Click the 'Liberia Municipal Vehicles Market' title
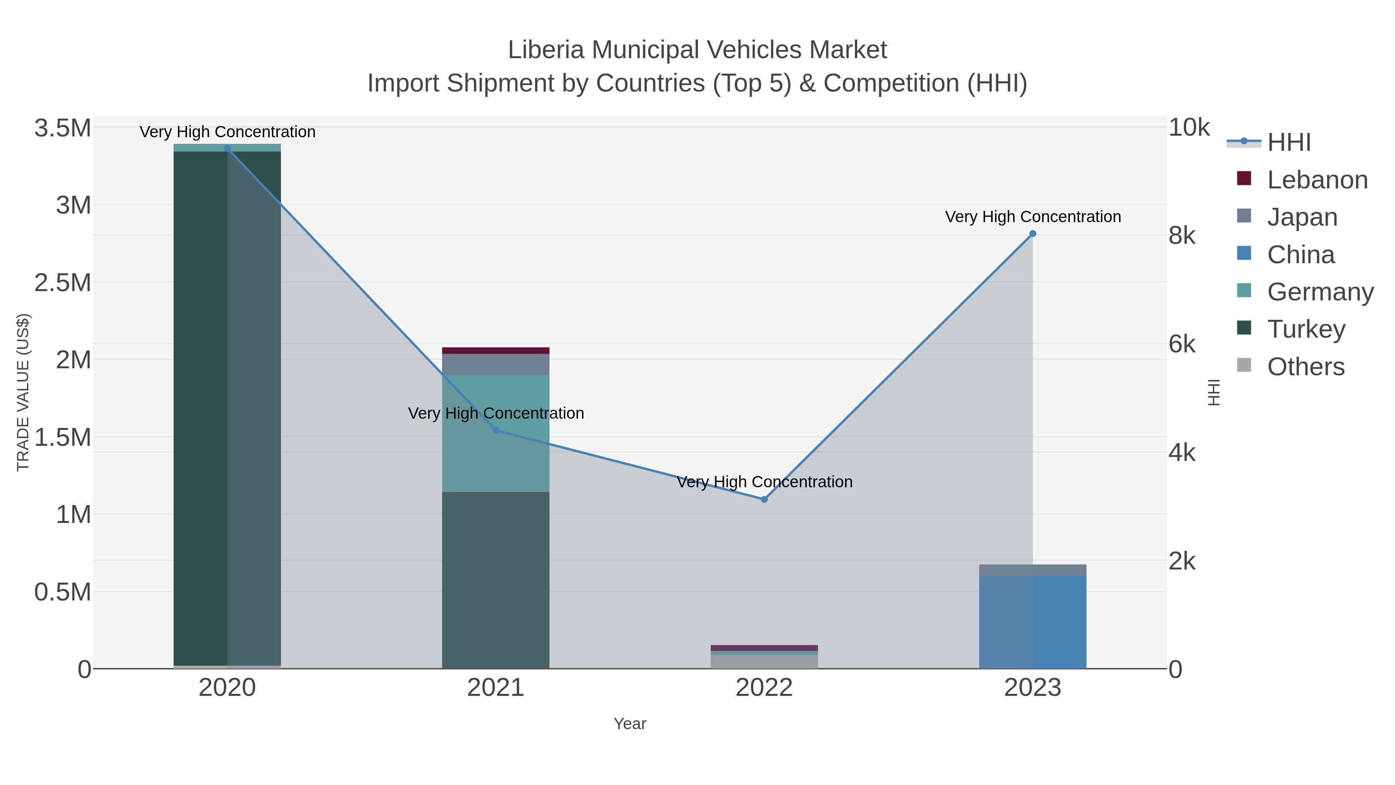Screen dimensions: 1395x785 [x=697, y=50]
